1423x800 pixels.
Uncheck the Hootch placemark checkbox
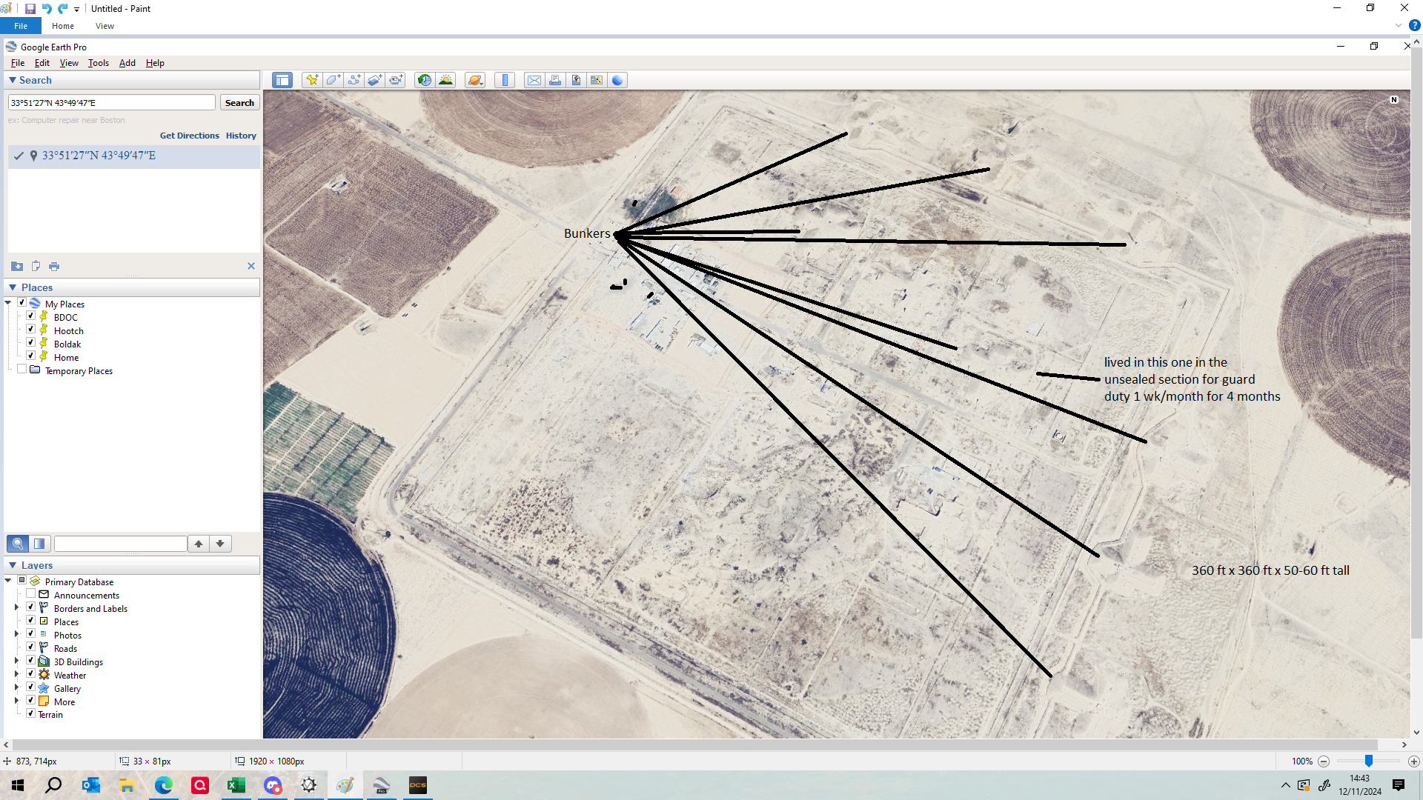tap(31, 330)
